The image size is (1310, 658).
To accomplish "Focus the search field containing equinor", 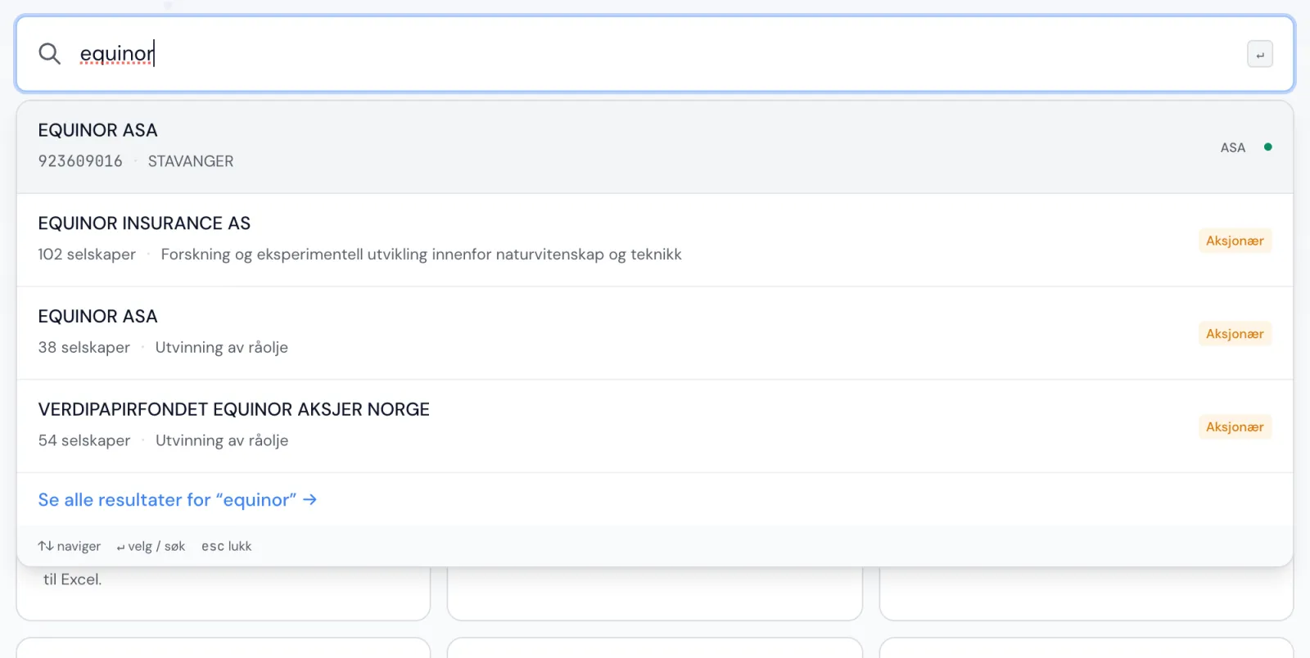I will pyautogui.click(x=655, y=54).
